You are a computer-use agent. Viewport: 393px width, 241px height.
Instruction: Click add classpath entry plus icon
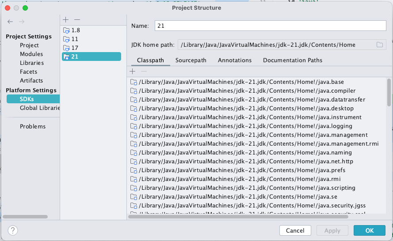point(132,71)
